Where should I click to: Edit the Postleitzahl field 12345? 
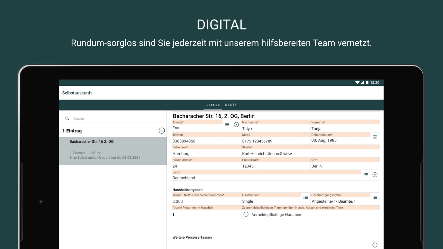(275, 164)
